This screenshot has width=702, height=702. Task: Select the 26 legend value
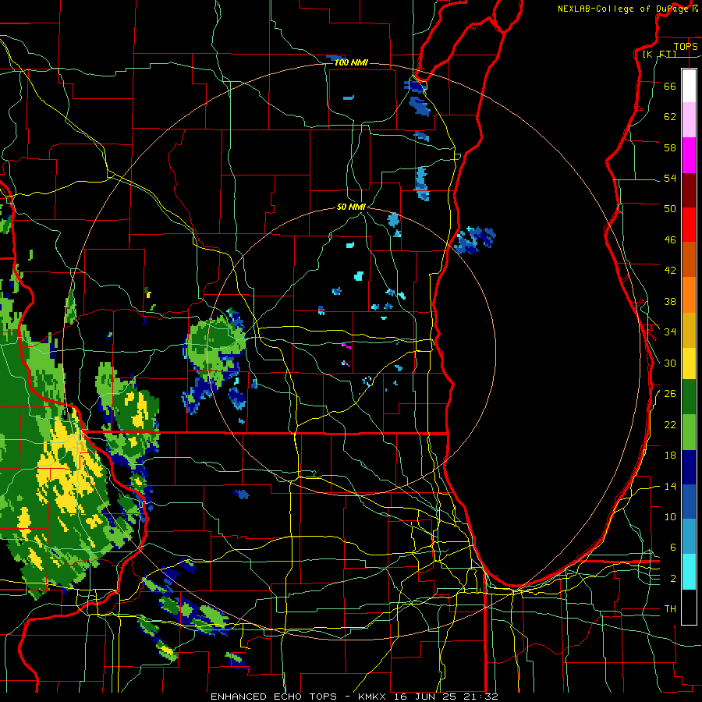tap(670, 394)
